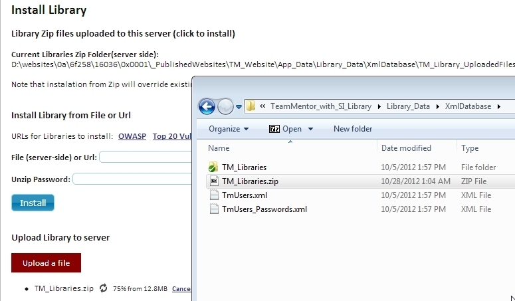The image size is (515, 301).
Task: Click the 7z icon beside Open
Action: tap(274, 129)
